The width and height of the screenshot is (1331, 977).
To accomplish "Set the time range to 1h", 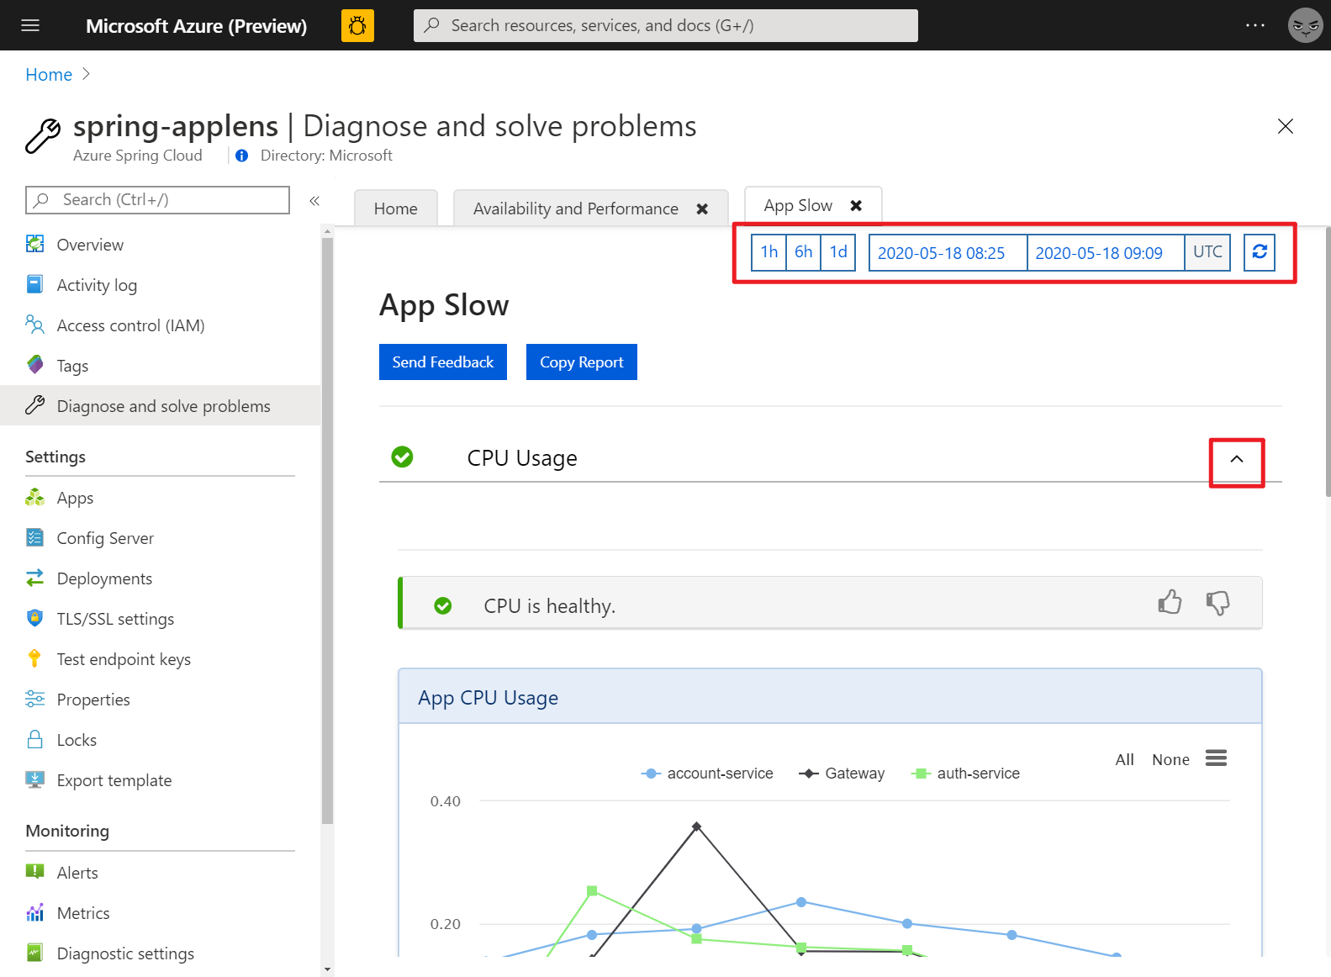I will point(768,252).
